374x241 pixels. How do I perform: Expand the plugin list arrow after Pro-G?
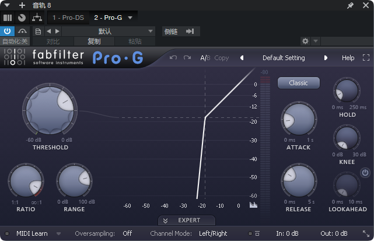(130, 18)
